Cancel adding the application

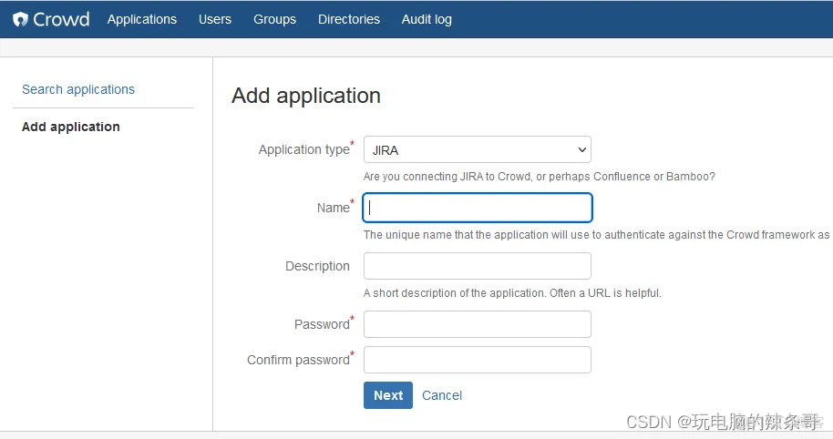click(x=442, y=395)
